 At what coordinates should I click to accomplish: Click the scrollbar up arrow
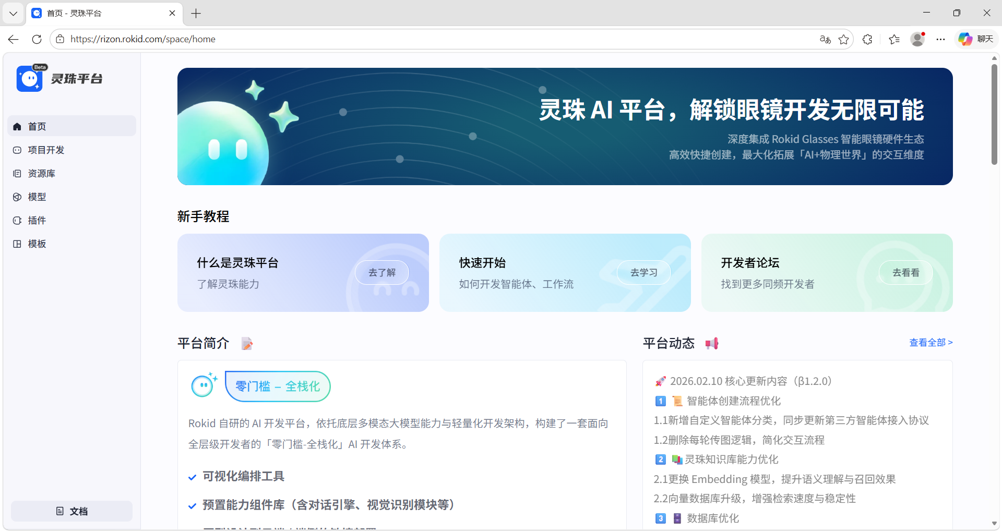pos(995,58)
